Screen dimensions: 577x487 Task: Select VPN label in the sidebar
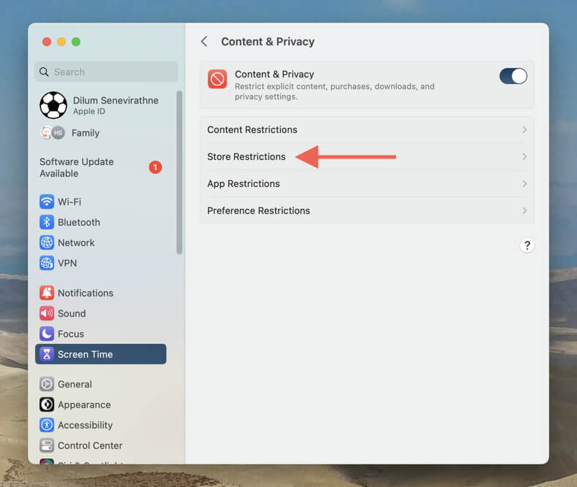pyautogui.click(x=67, y=263)
